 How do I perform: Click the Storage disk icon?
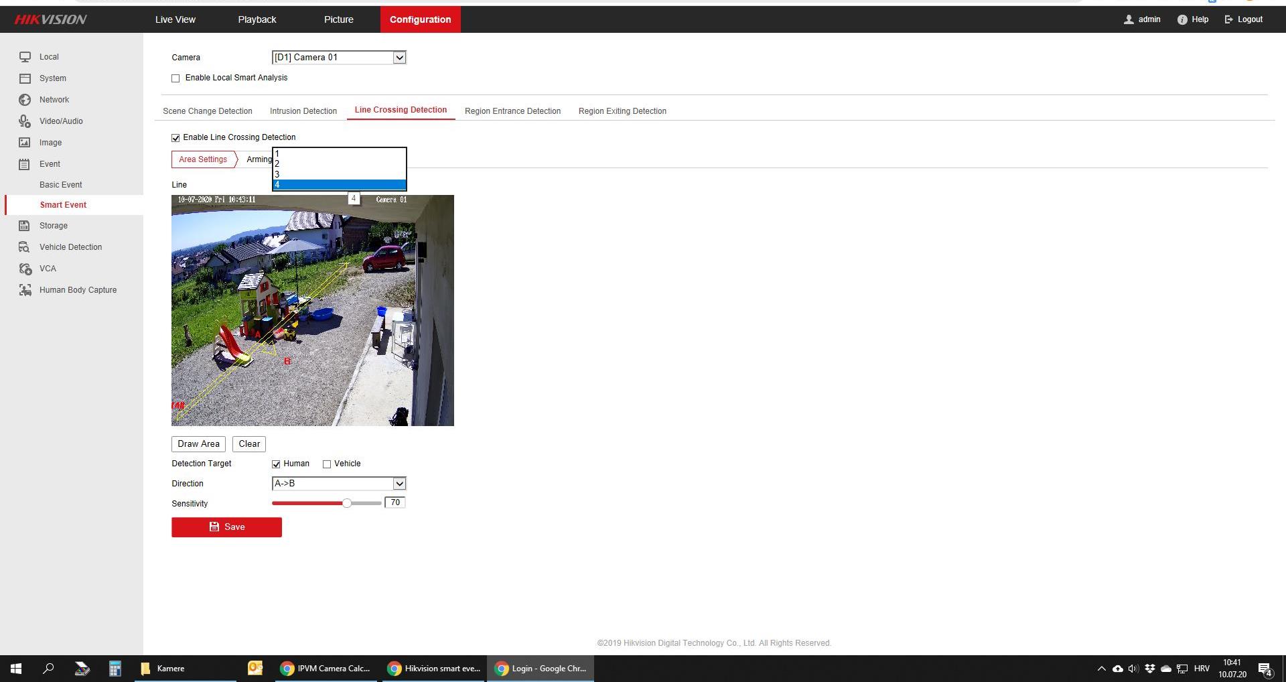(x=25, y=226)
